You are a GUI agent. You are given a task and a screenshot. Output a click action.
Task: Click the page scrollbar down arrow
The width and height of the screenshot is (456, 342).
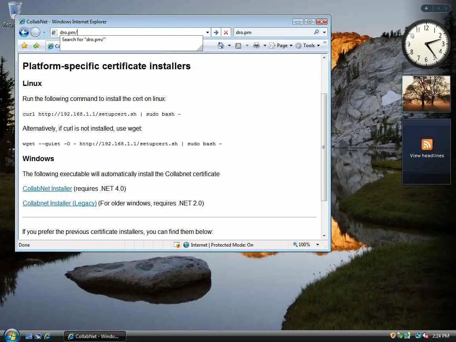pyautogui.click(x=324, y=236)
